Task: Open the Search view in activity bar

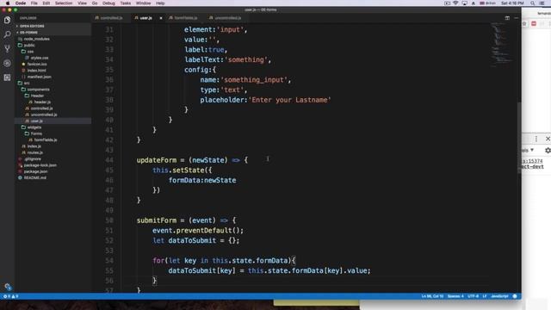Action: pos(7,34)
